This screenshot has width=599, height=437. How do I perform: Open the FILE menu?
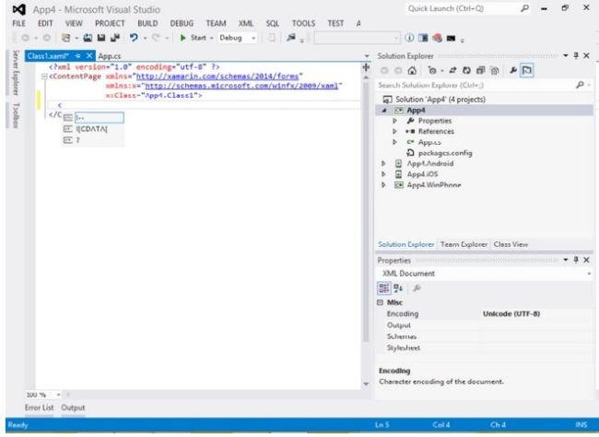click(18, 23)
